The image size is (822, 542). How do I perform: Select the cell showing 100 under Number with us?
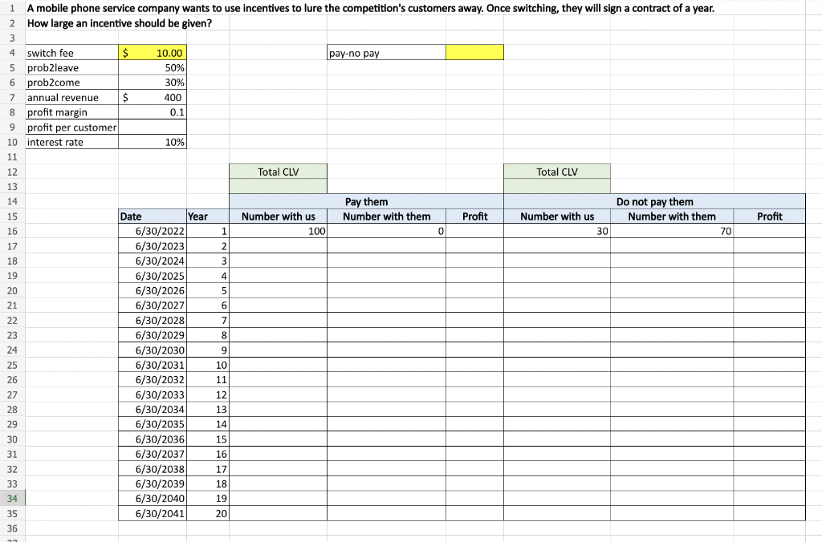278,231
